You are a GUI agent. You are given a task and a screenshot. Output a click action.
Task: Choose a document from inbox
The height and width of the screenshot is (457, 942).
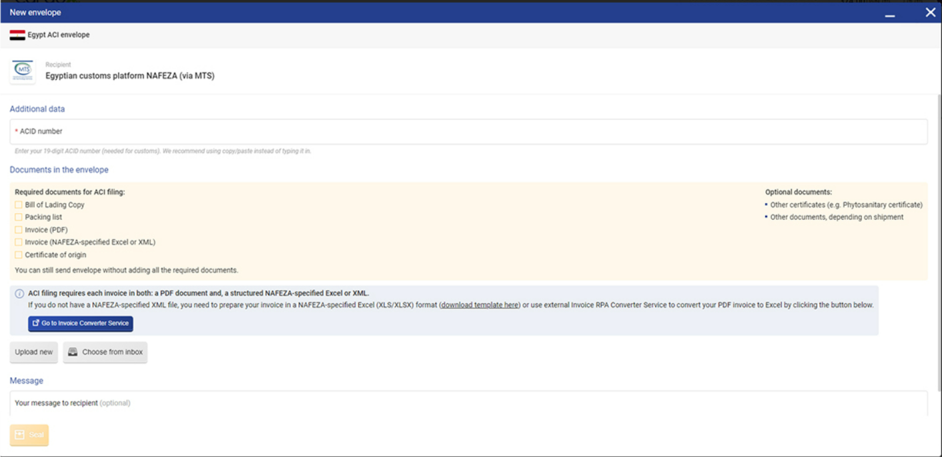tap(105, 352)
